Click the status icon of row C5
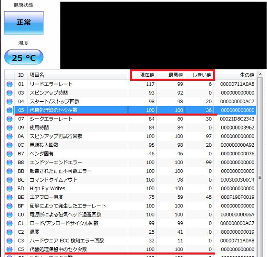The image size is (267, 257). (x=9, y=249)
